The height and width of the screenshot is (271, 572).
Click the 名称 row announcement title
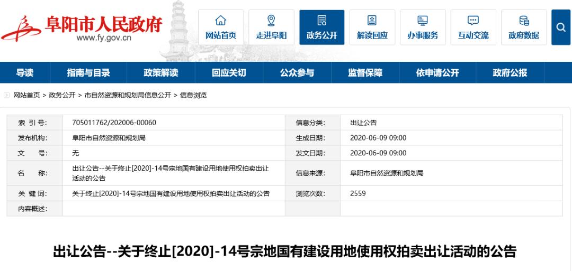171,173
